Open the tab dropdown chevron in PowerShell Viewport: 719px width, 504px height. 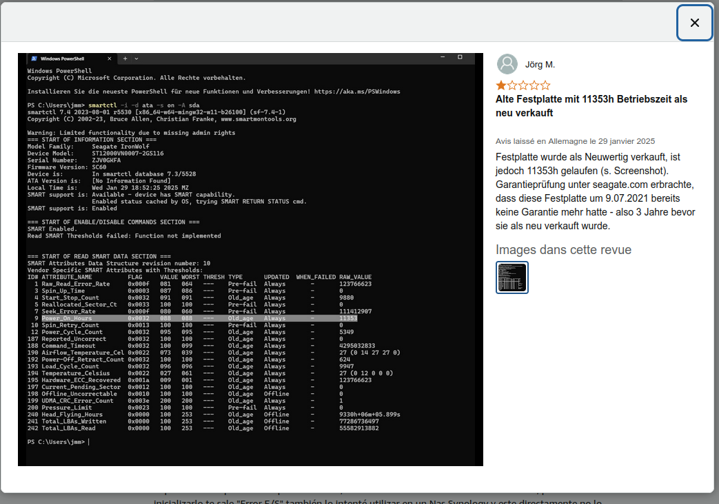[136, 59]
